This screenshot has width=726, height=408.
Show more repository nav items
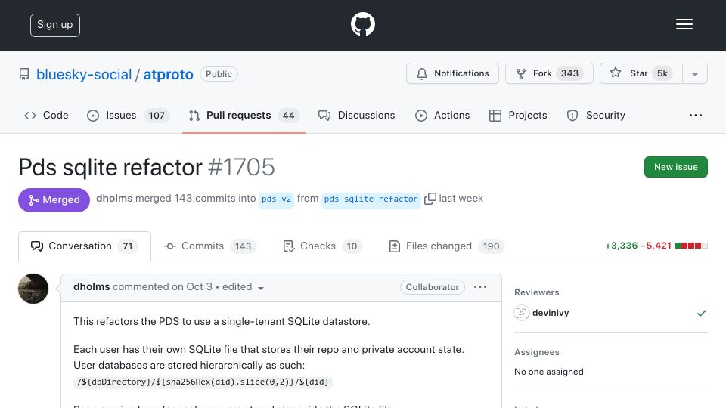point(696,115)
